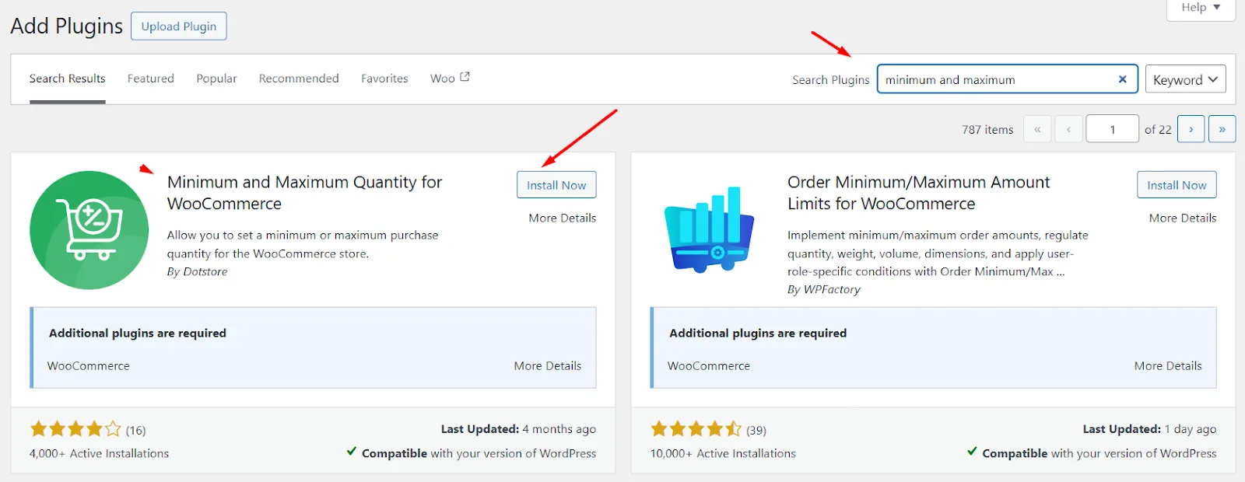Install the Order Minimum/Maximum Amount Limits plugin
The height and width of the screenshot is (482, 1245).
(x=1177, y=185)
